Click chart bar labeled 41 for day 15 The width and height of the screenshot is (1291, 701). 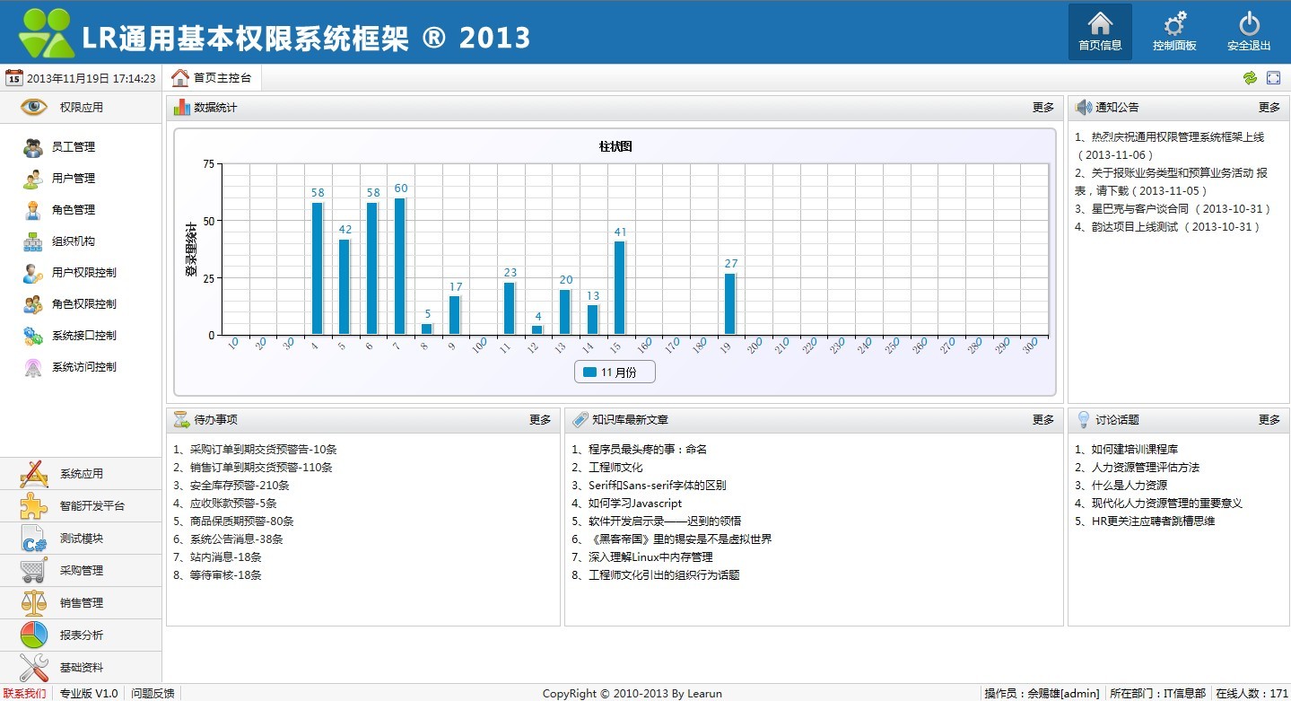[620, 288]
